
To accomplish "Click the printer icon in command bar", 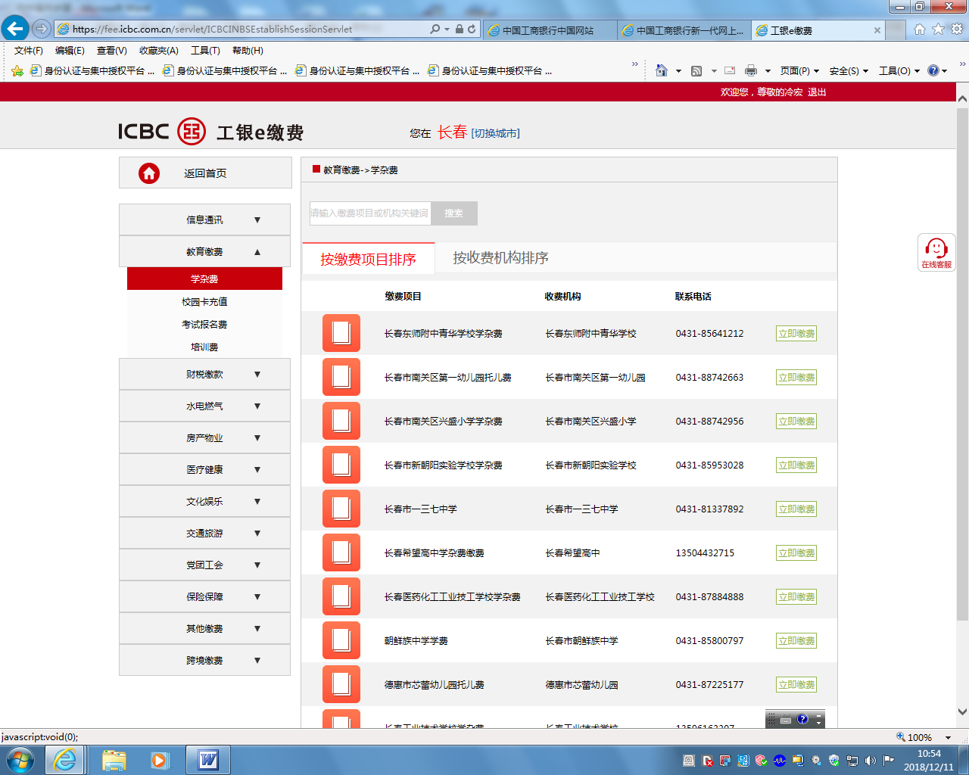I will point(751,70).
